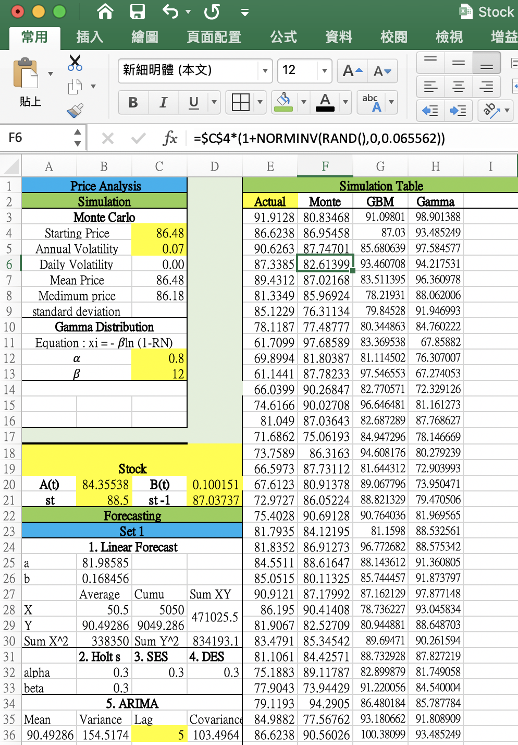Click into the formula bar text

coord(319,138)
